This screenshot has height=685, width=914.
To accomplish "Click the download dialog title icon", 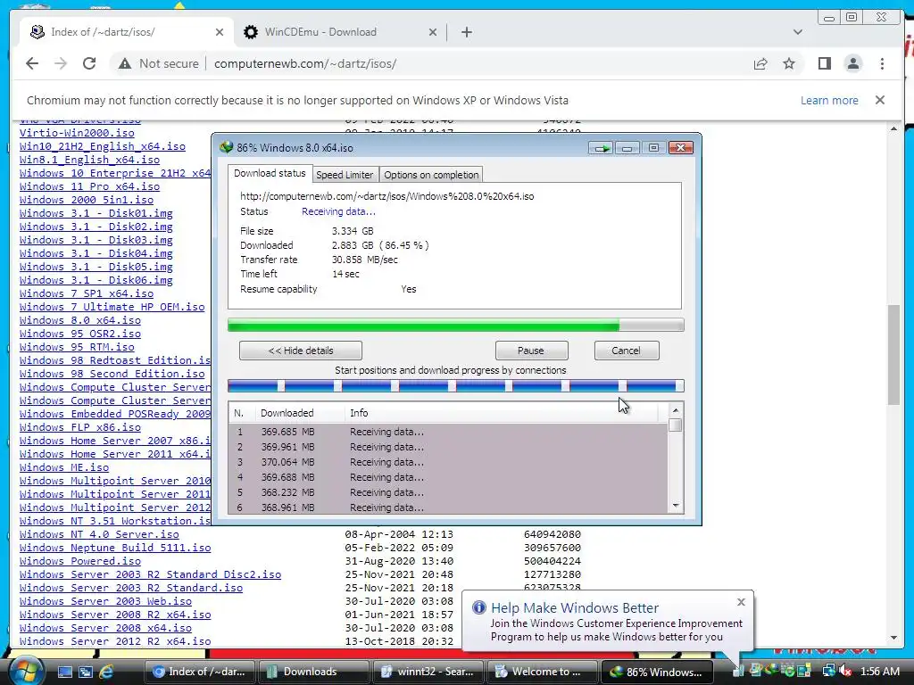I will pos(226,147).
